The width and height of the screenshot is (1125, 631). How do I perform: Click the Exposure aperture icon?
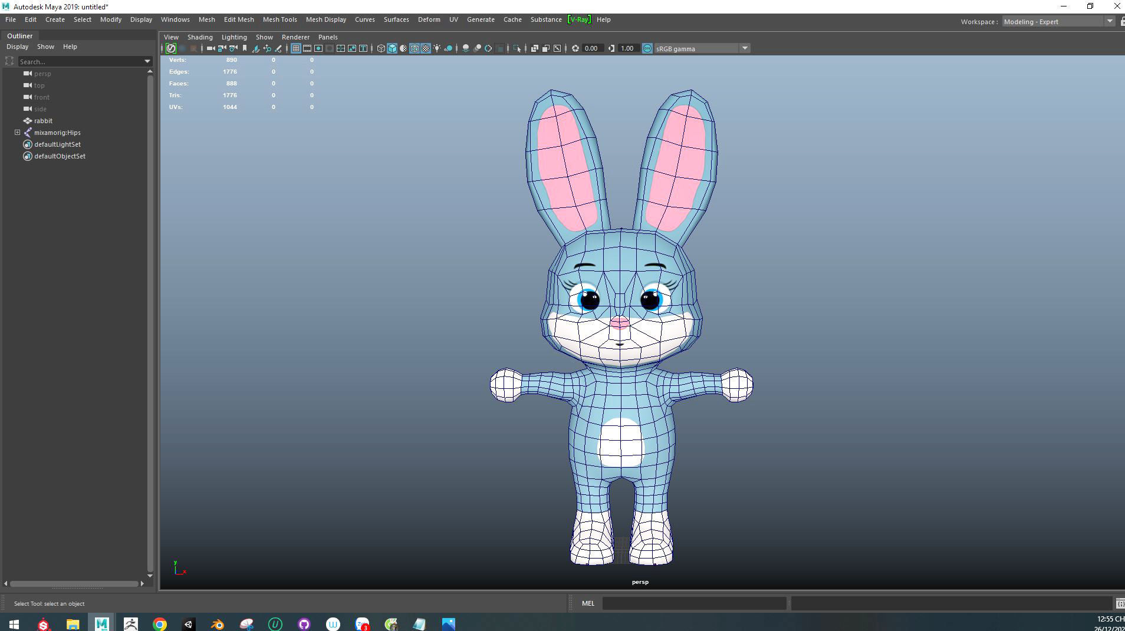575,48
